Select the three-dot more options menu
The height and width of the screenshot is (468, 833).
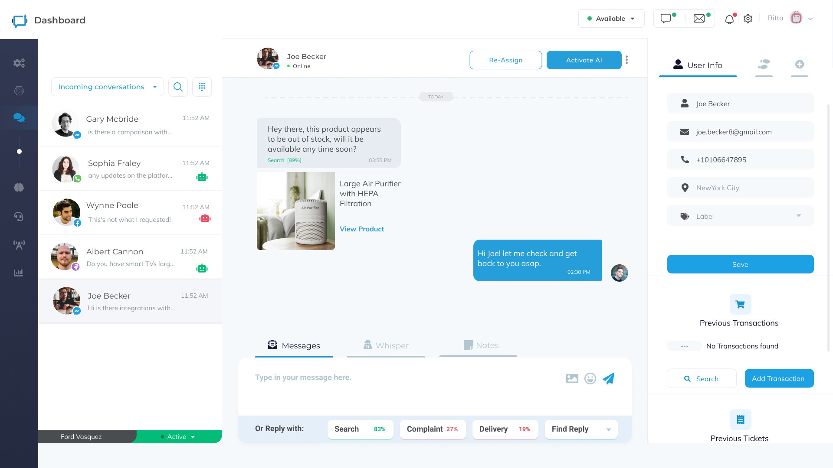tap(627, 59)
